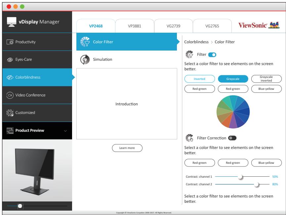Screen dimensions: 286x215
Task: Choose the Blue-yellow button under Filter
Action: click(266, 89)
